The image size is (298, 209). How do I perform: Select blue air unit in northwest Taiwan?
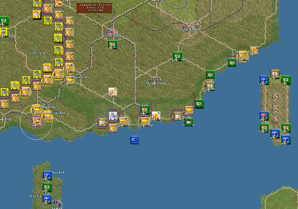pyautogui.click(x=264, y=80)
